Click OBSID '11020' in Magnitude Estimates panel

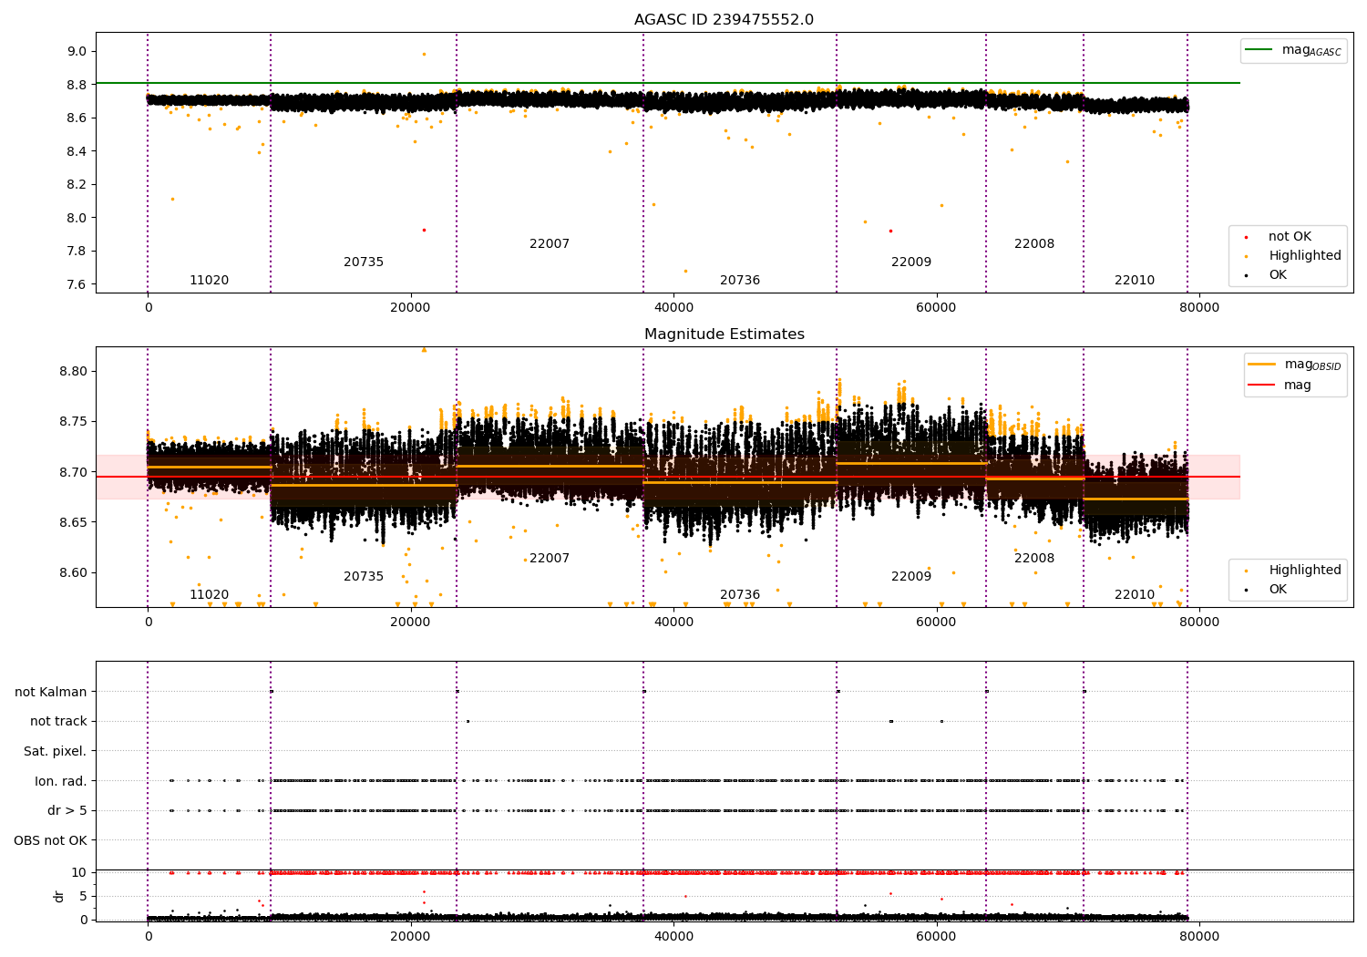tap(209, 595)
